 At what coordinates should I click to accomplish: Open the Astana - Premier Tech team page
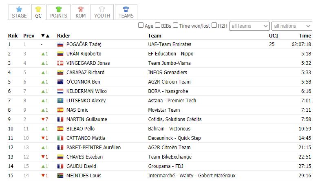[172, 101]
